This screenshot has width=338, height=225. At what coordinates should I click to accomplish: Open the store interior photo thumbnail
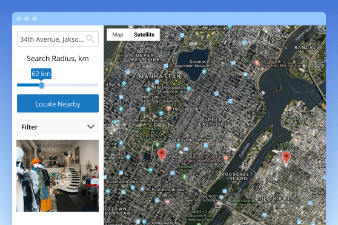pos(58,175)
